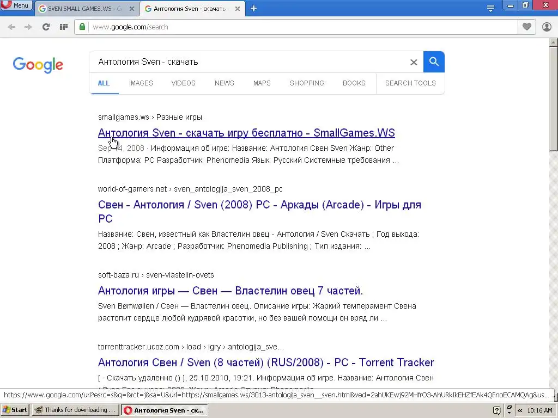Switch to NEWS results
Viewport: 558px width, 418px height.
click(x=224, y=83)
